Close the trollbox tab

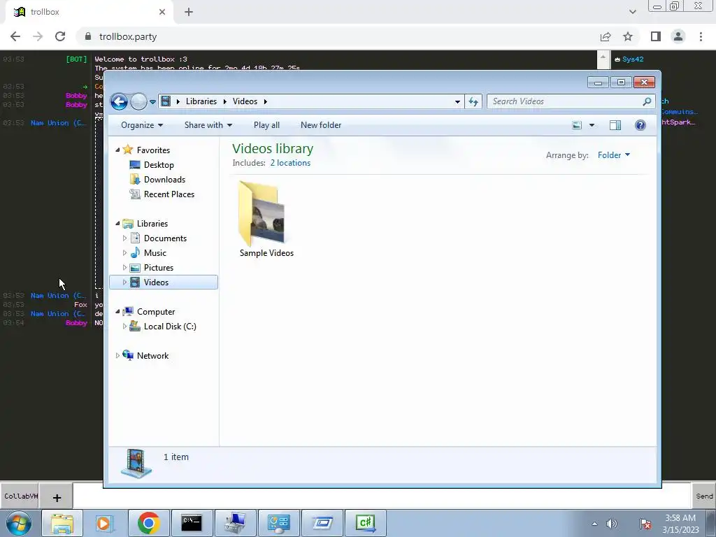click(x=162, y=12)
